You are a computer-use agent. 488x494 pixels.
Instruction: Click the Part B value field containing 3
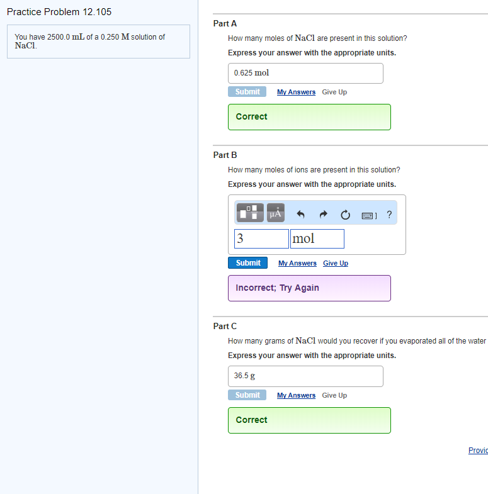[261, 239]
